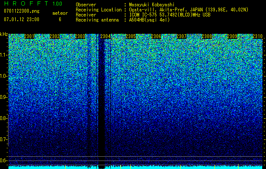The image size is (266, 169).
Task: Click the meteor label
Action: pyautogui.click(x=60, y=13)
